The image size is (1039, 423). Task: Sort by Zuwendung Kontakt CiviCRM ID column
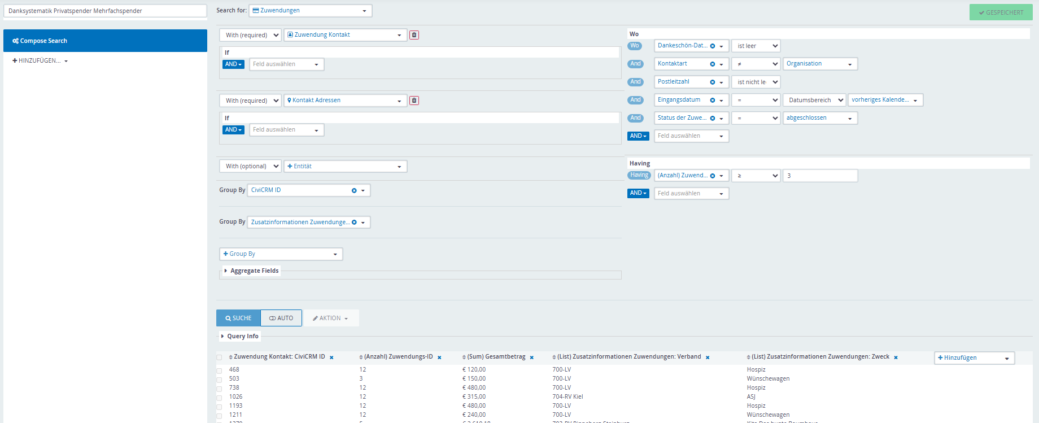click(279, 357)
